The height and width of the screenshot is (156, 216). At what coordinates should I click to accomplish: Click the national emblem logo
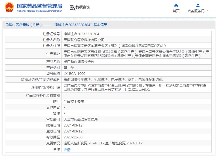point(9,7)
